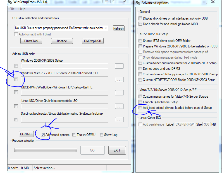This screenshot has height=173, width=222.
Task: Click the Advanced options window icon
Action: [138, 3]
